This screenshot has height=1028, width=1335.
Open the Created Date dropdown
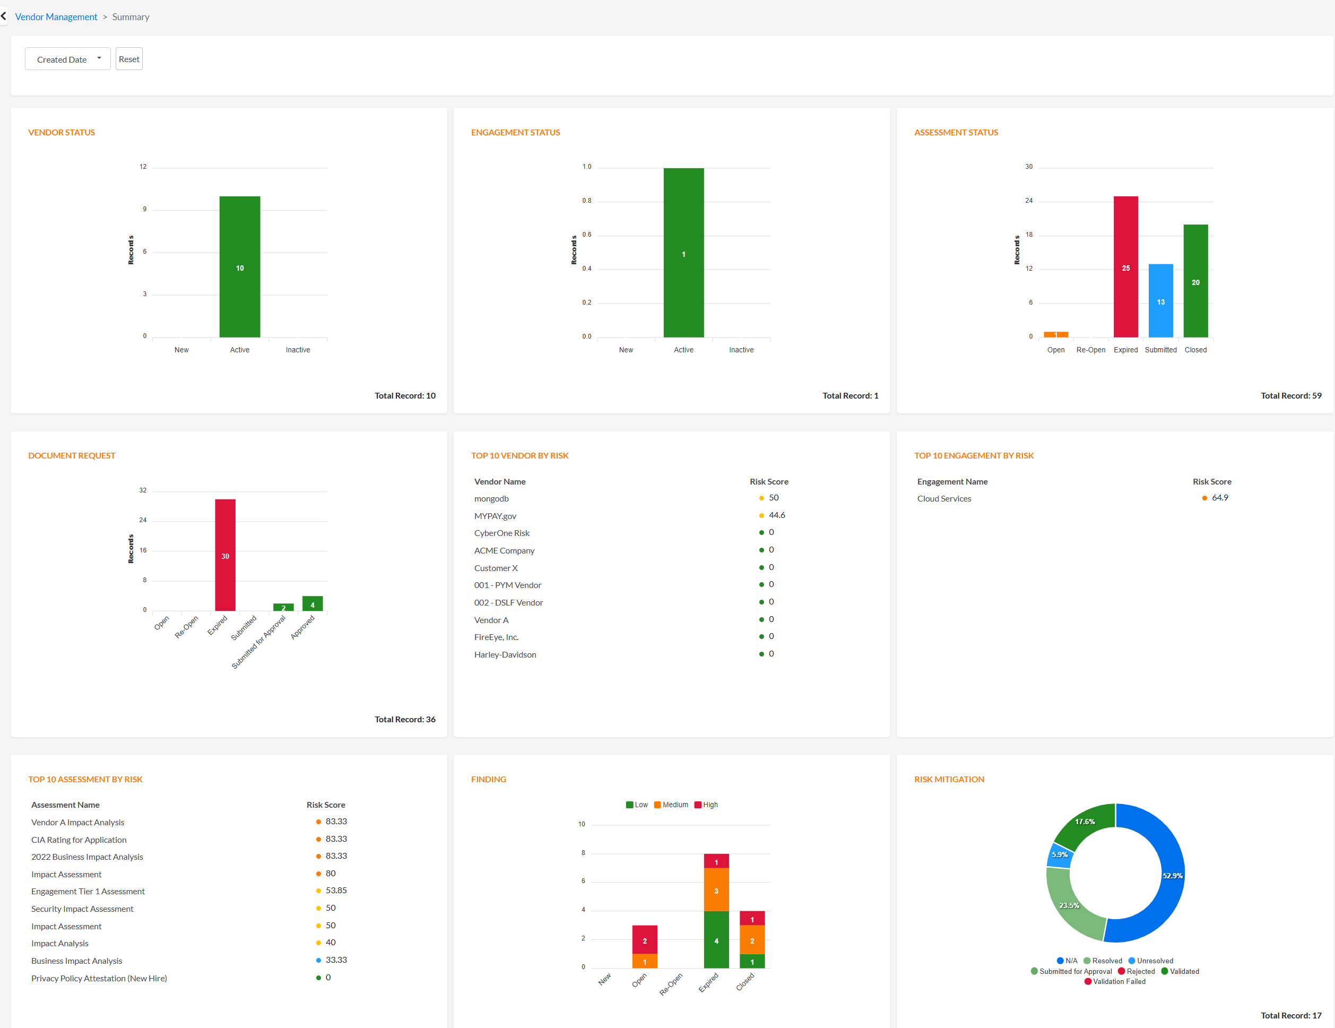(x=67, y=59)
